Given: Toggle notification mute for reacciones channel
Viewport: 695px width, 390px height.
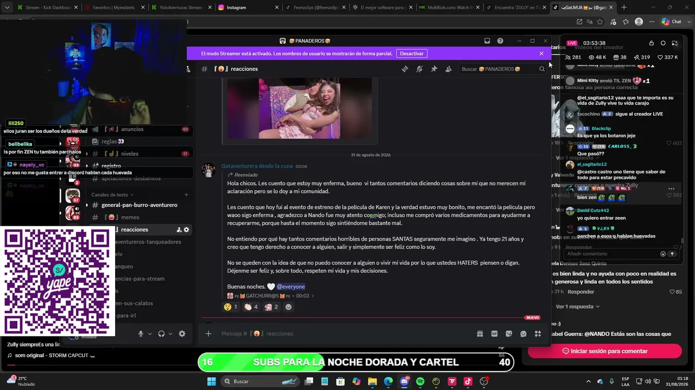Looking at the screenshot, I should pos(419,69).
